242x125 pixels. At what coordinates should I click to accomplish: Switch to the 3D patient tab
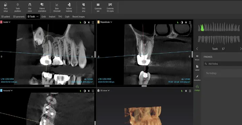(x=6, y=17)
